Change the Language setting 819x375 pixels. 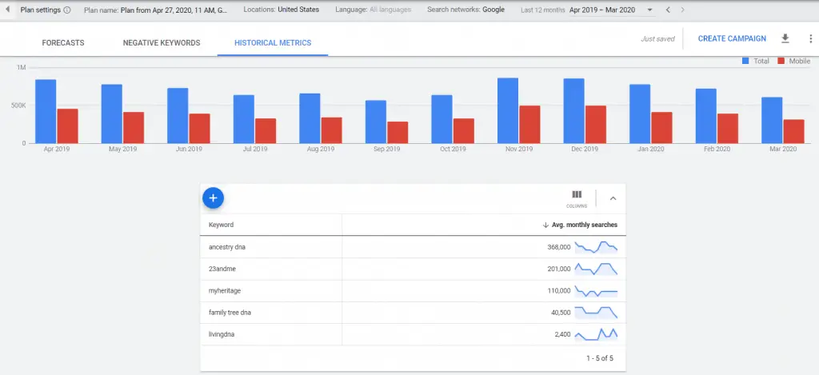373,10
